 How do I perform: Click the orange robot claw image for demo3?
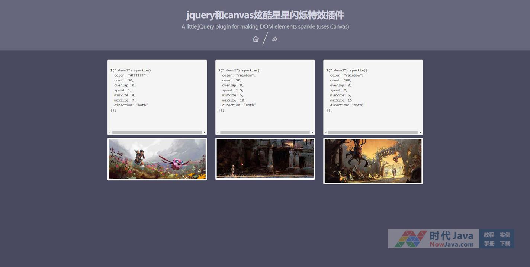point(373,161)
